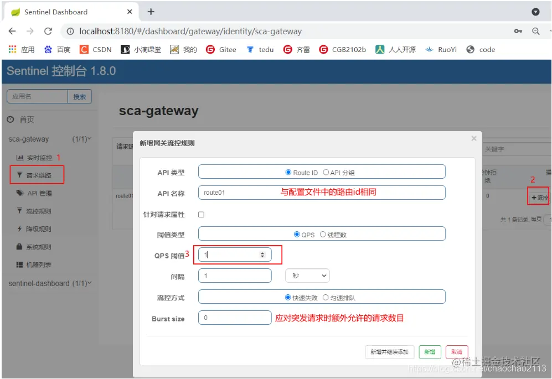
Task: Click the zoom magnifier icon in the address bar
Action: (x=536, y=32)
